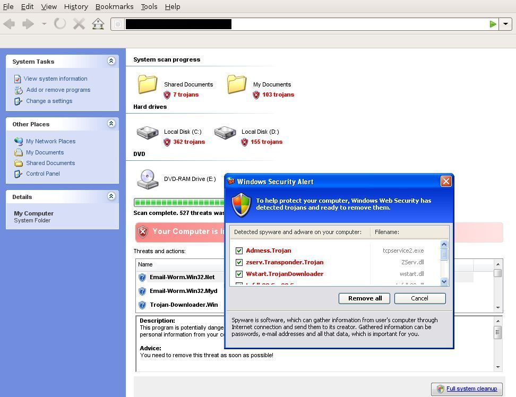Click the Shared Documents folder icon

coord(148,84)
